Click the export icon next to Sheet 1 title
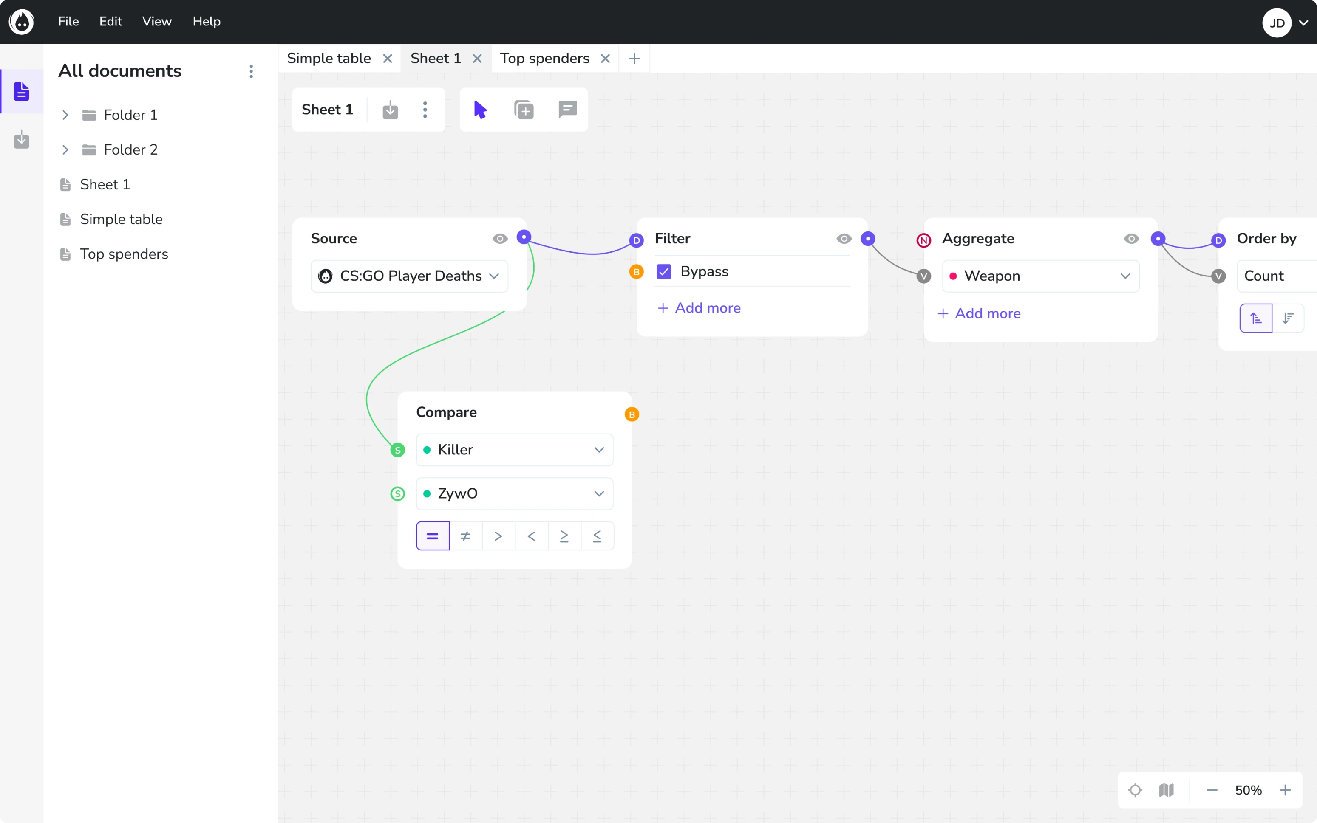This screenshot has height=823, width=1317. 390,110
